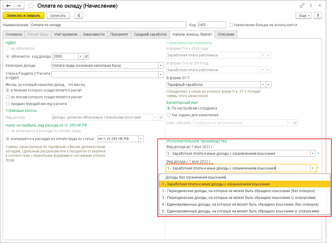This screenshot has width=332, height=243.
Task: Select '5 - Единовременные доходы (с оговорками)' item
Action: click(x=245, y=211)
